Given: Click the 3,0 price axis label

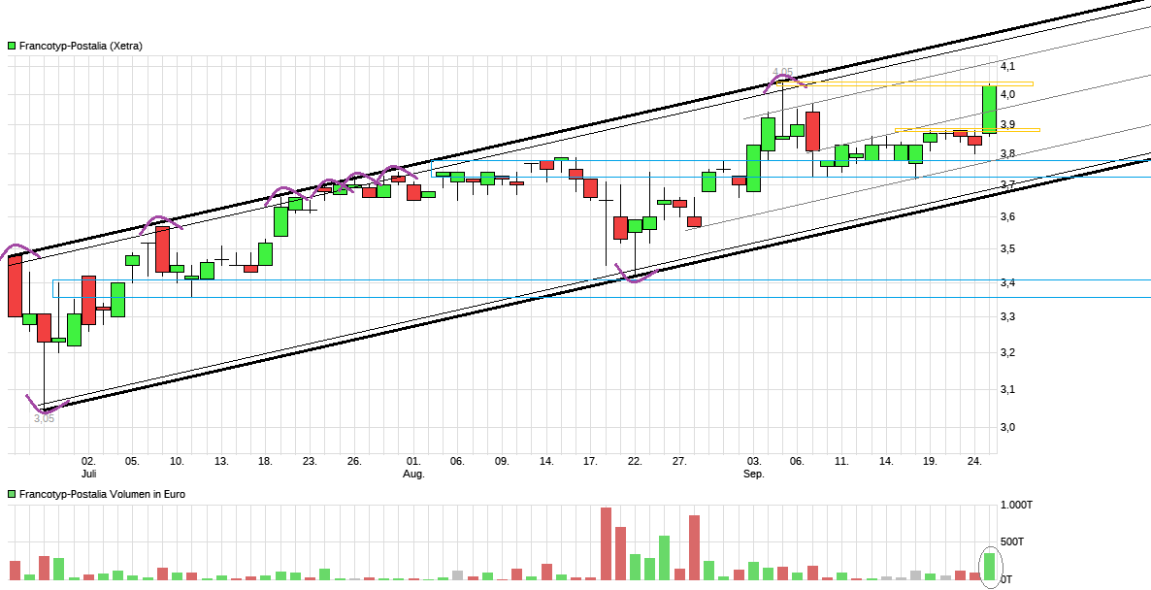Looking at the screenshot, I should [x=1008, y=427].
